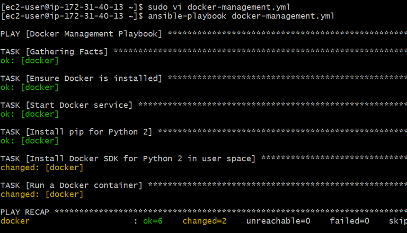Click ok status under Install pip for Python 2
Image resolution: width=407 pixels, height=233 pixels.
pos(30,141)
